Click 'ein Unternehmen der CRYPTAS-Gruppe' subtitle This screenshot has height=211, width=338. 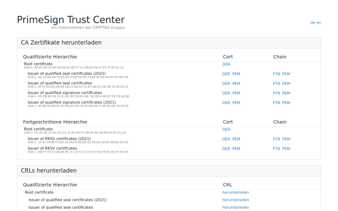88,28
